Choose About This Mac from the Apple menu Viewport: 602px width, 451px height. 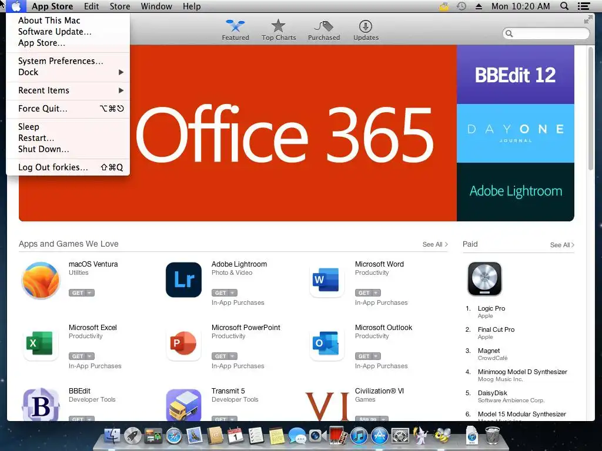[x=68, y=21]
